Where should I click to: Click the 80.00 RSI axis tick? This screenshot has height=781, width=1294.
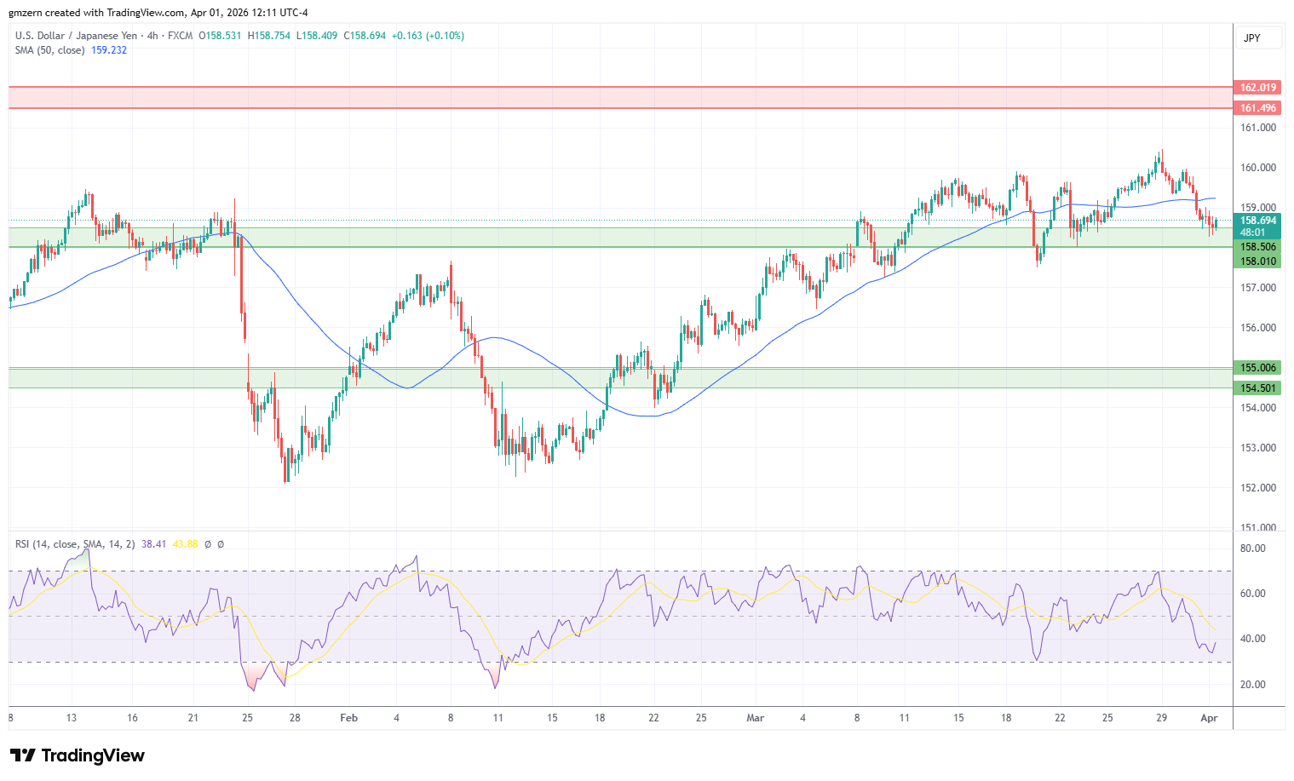click(1253, 548)
